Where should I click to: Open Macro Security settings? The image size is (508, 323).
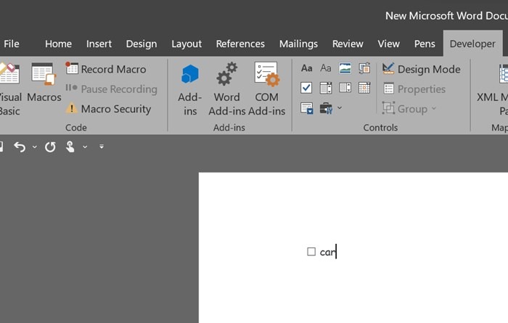[x=109, y=109]
